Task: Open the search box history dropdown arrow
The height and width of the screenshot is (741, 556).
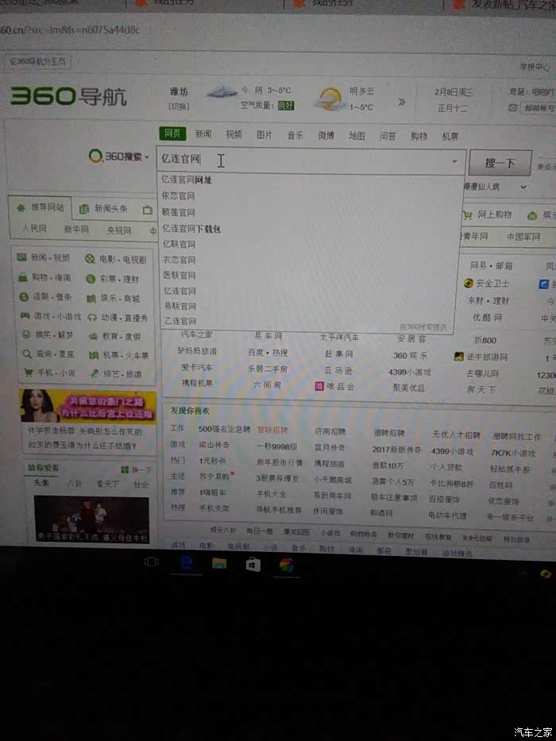Action: (454, 161)
